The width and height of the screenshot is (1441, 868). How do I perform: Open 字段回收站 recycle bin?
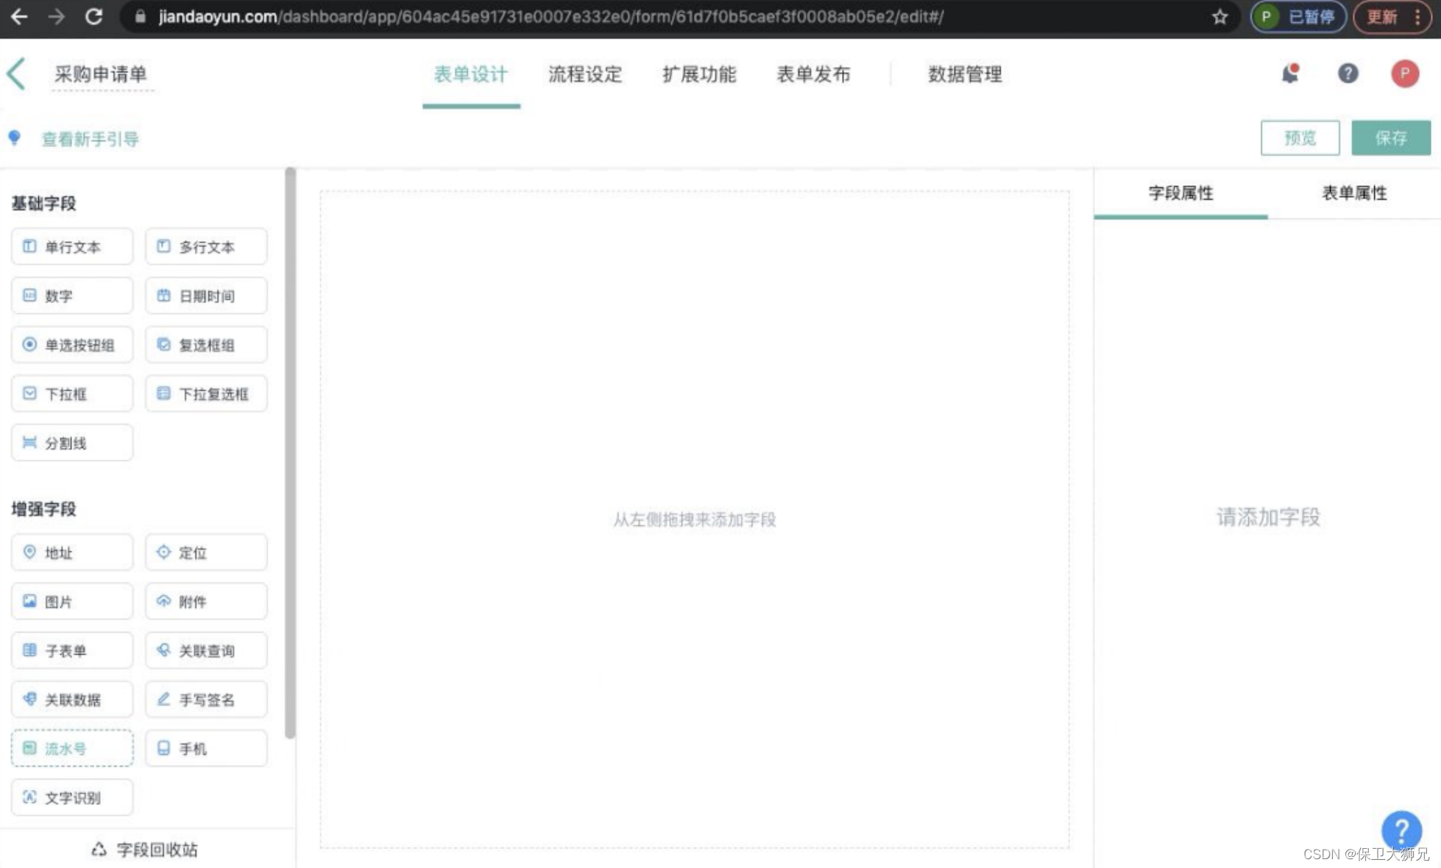pyautogui.click(x=145, y=850)
